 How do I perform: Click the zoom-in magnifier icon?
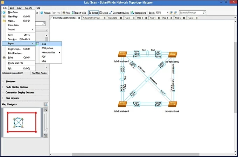(171, 13)
